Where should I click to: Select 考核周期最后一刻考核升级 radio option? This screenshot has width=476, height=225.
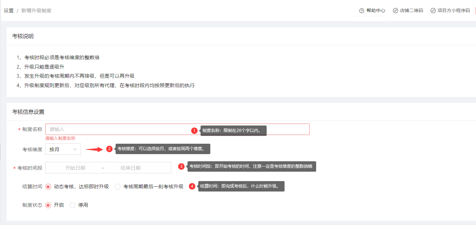(x=118, y=187)
